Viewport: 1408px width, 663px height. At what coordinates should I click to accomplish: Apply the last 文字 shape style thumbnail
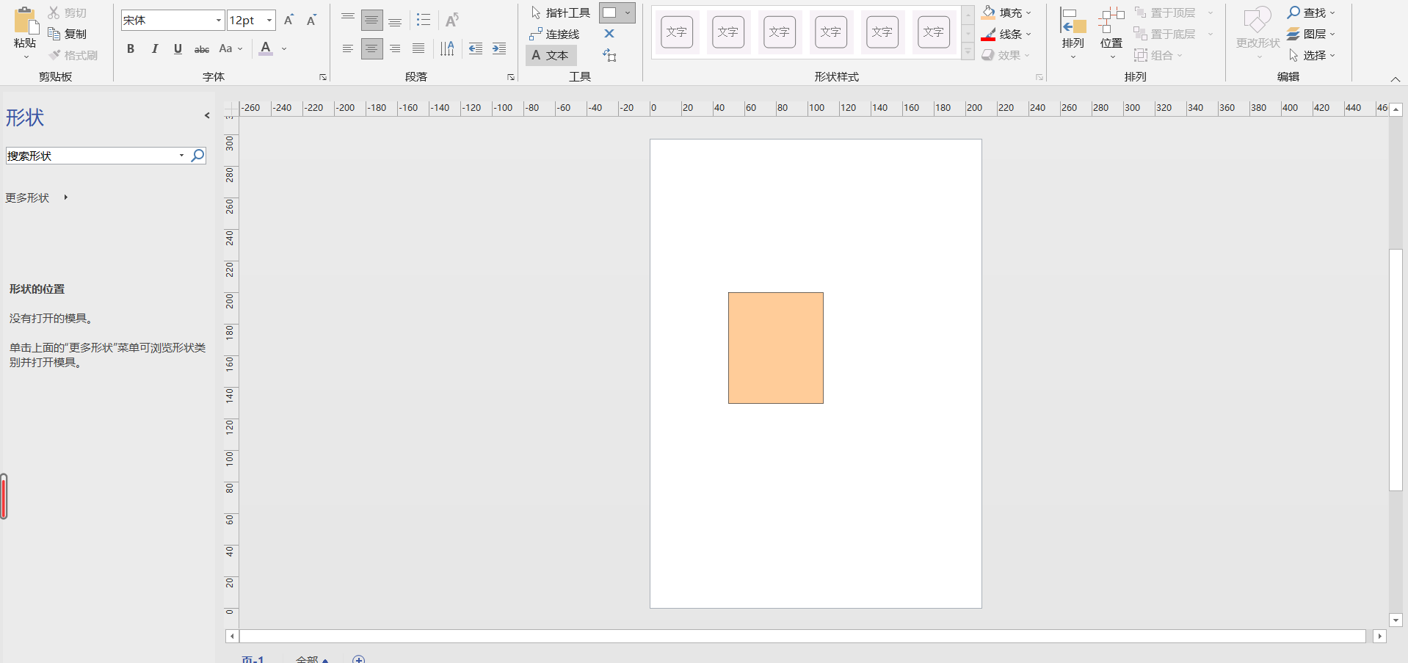click(934, 32)
